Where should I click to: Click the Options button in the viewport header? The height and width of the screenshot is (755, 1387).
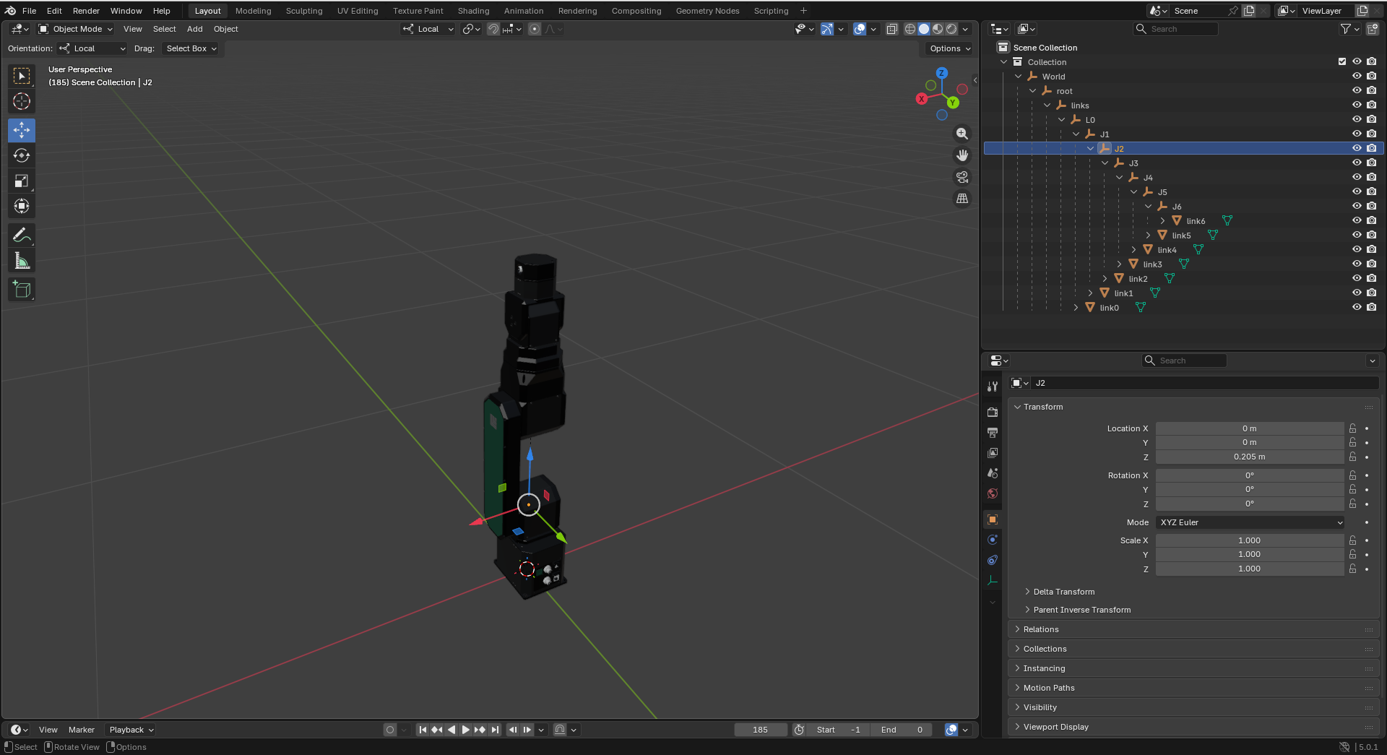pyautogui.click(x=949, y=48)
